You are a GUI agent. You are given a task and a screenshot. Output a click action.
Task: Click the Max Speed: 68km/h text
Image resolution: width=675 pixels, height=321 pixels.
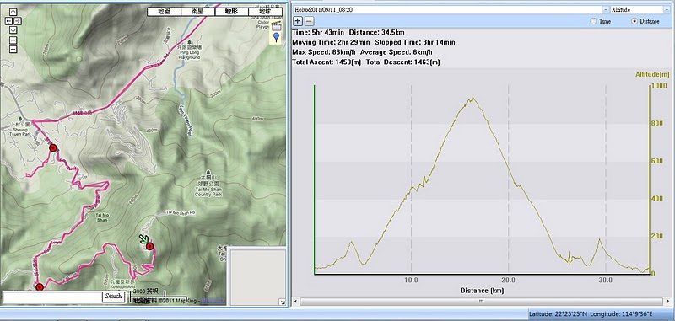point(324,52)
